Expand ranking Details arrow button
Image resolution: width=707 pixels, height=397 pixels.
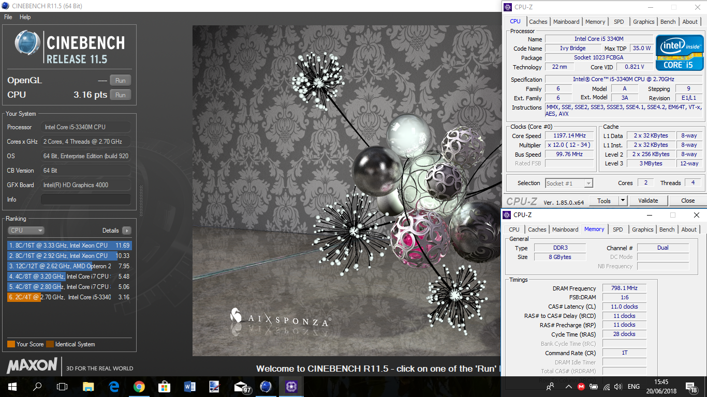[126, 231]
